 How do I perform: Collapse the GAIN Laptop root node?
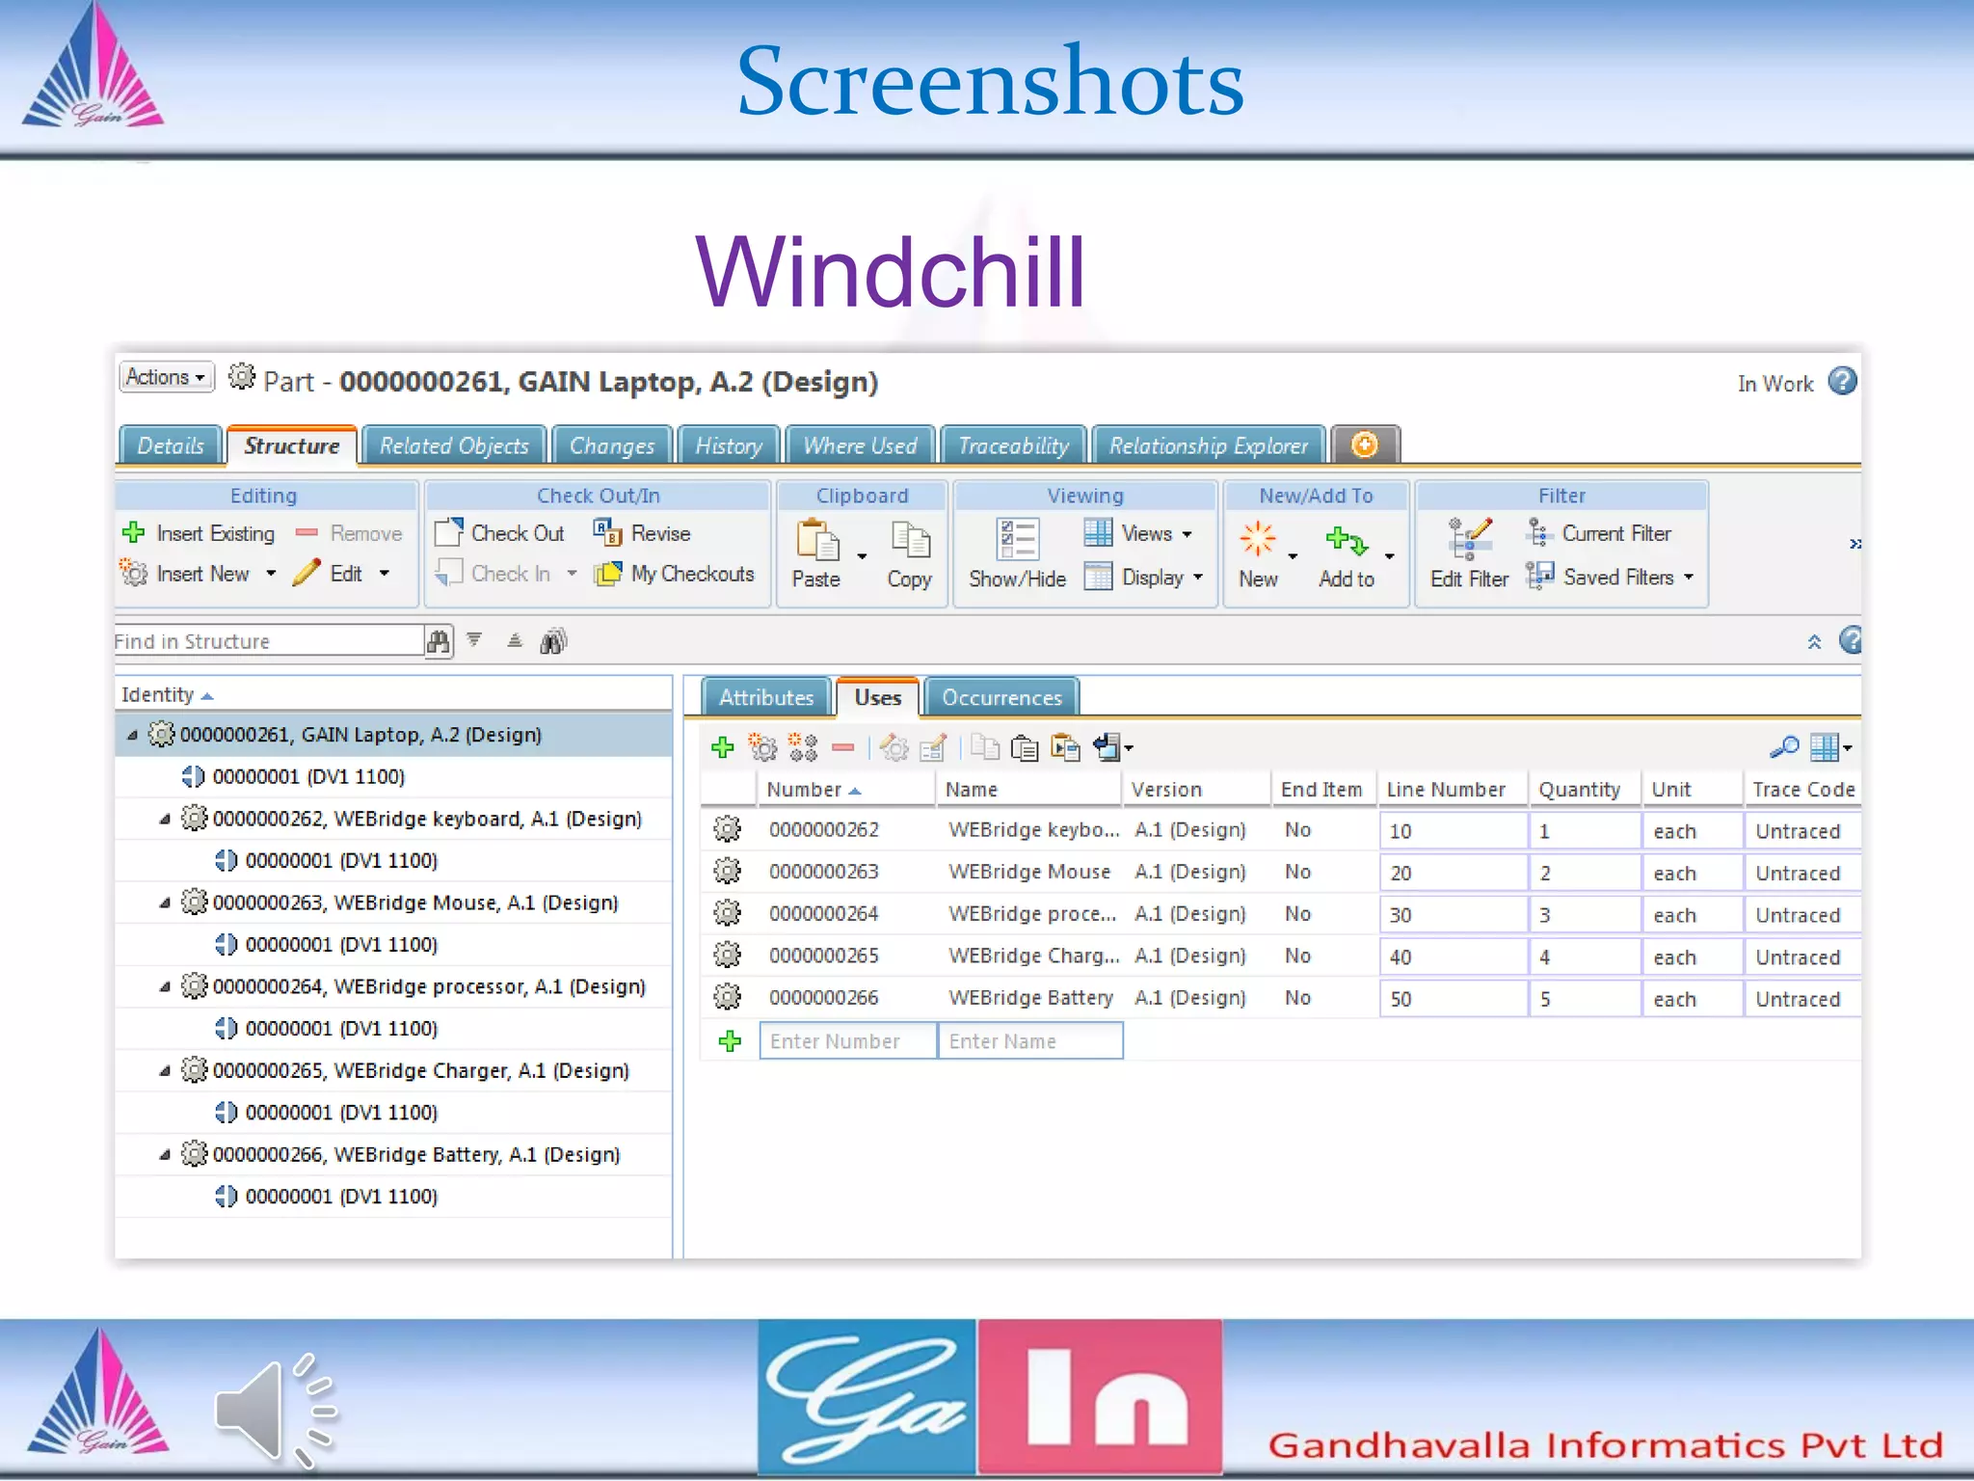pos(133,736)
